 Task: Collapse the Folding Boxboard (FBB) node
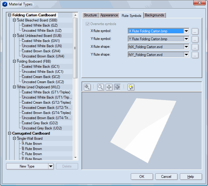14,61
